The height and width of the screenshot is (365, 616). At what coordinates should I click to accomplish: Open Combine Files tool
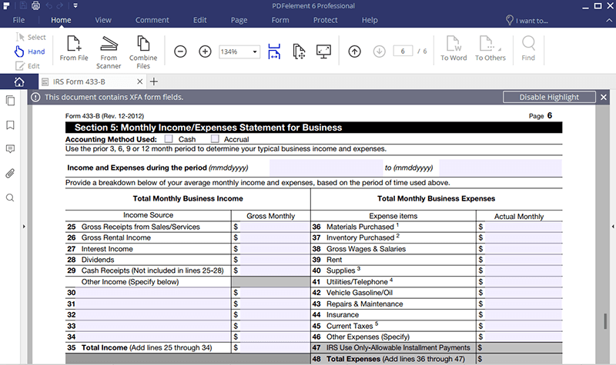click(143, 52)
